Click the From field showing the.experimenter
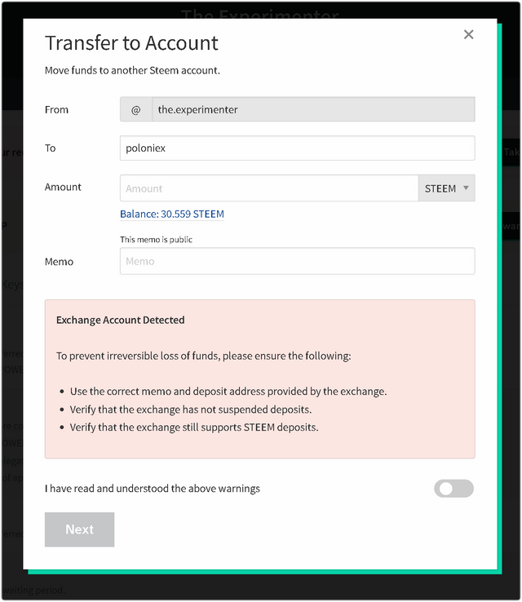522x602 pixels. (313, 109)
